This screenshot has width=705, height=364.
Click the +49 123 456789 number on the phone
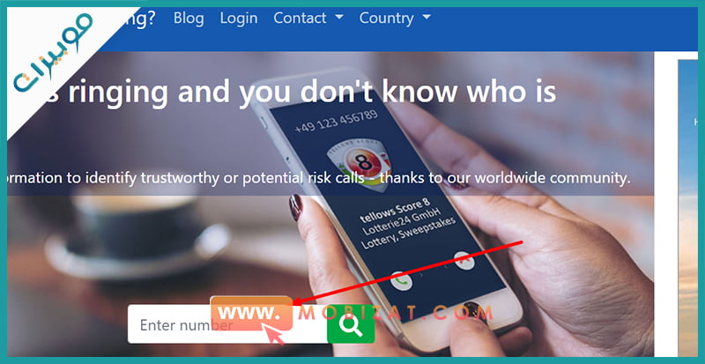[336, 120]
